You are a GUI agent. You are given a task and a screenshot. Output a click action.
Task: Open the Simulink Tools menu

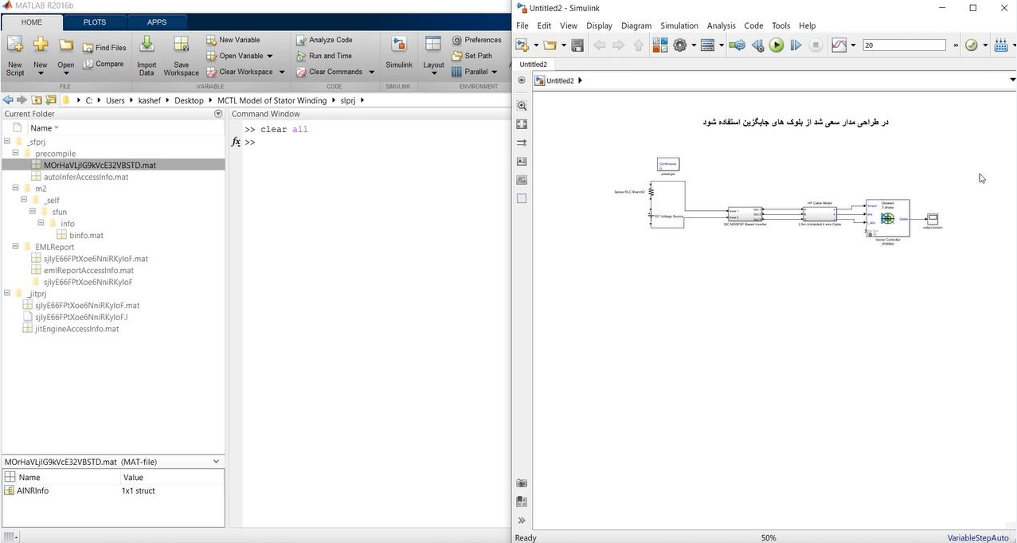pyautogui.click(x=780, y=25)
